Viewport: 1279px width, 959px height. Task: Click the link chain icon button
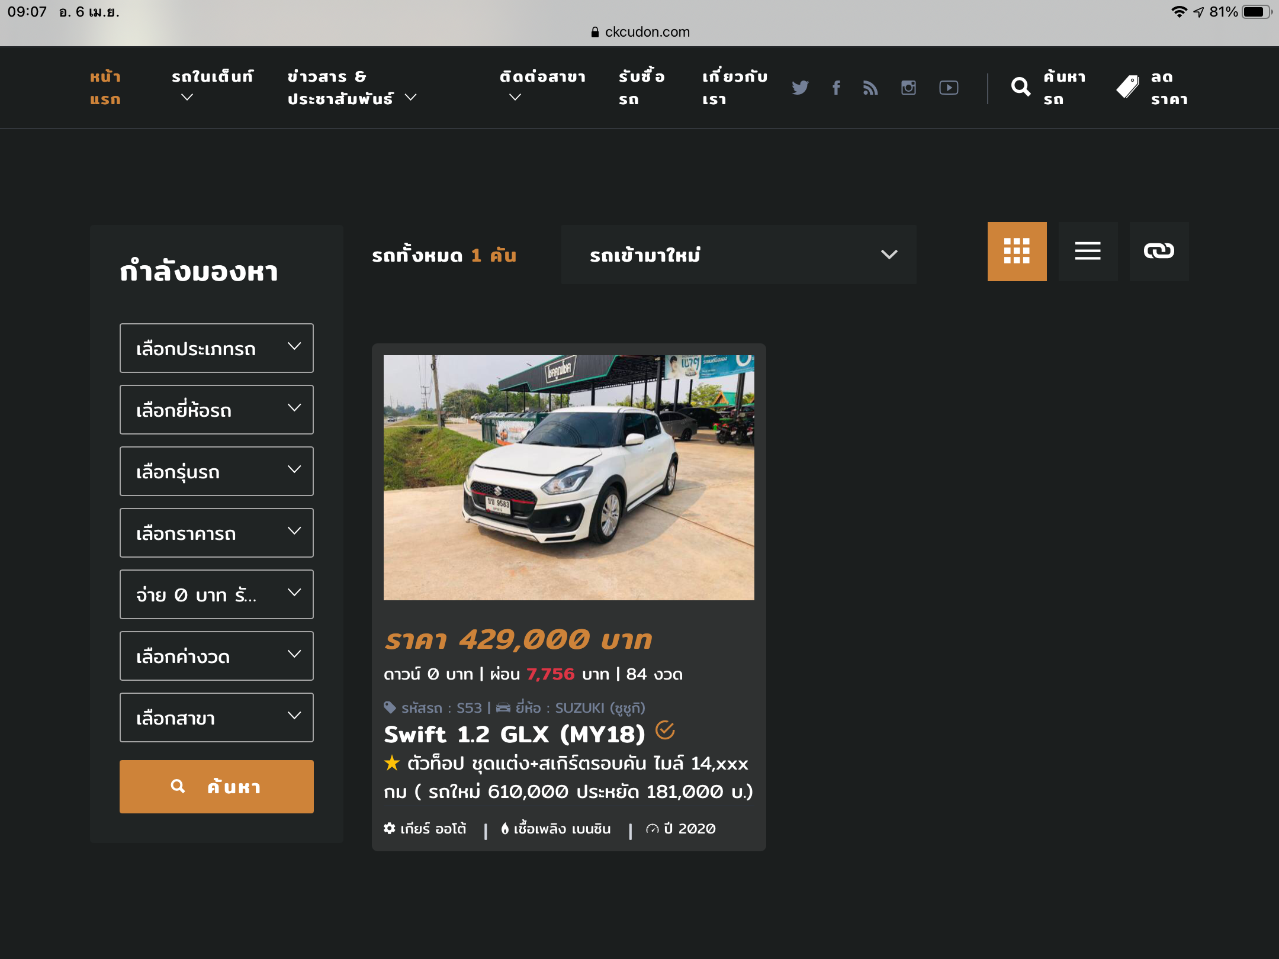pyautogui.click(x=1159, y=251)
